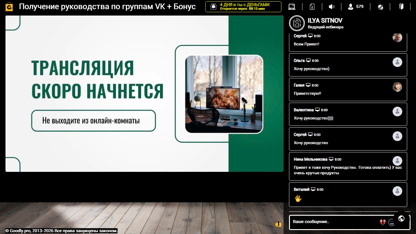Click the file download icon in the top bar
This screenshot has height=234, width=416.
(x=312, y=6)
